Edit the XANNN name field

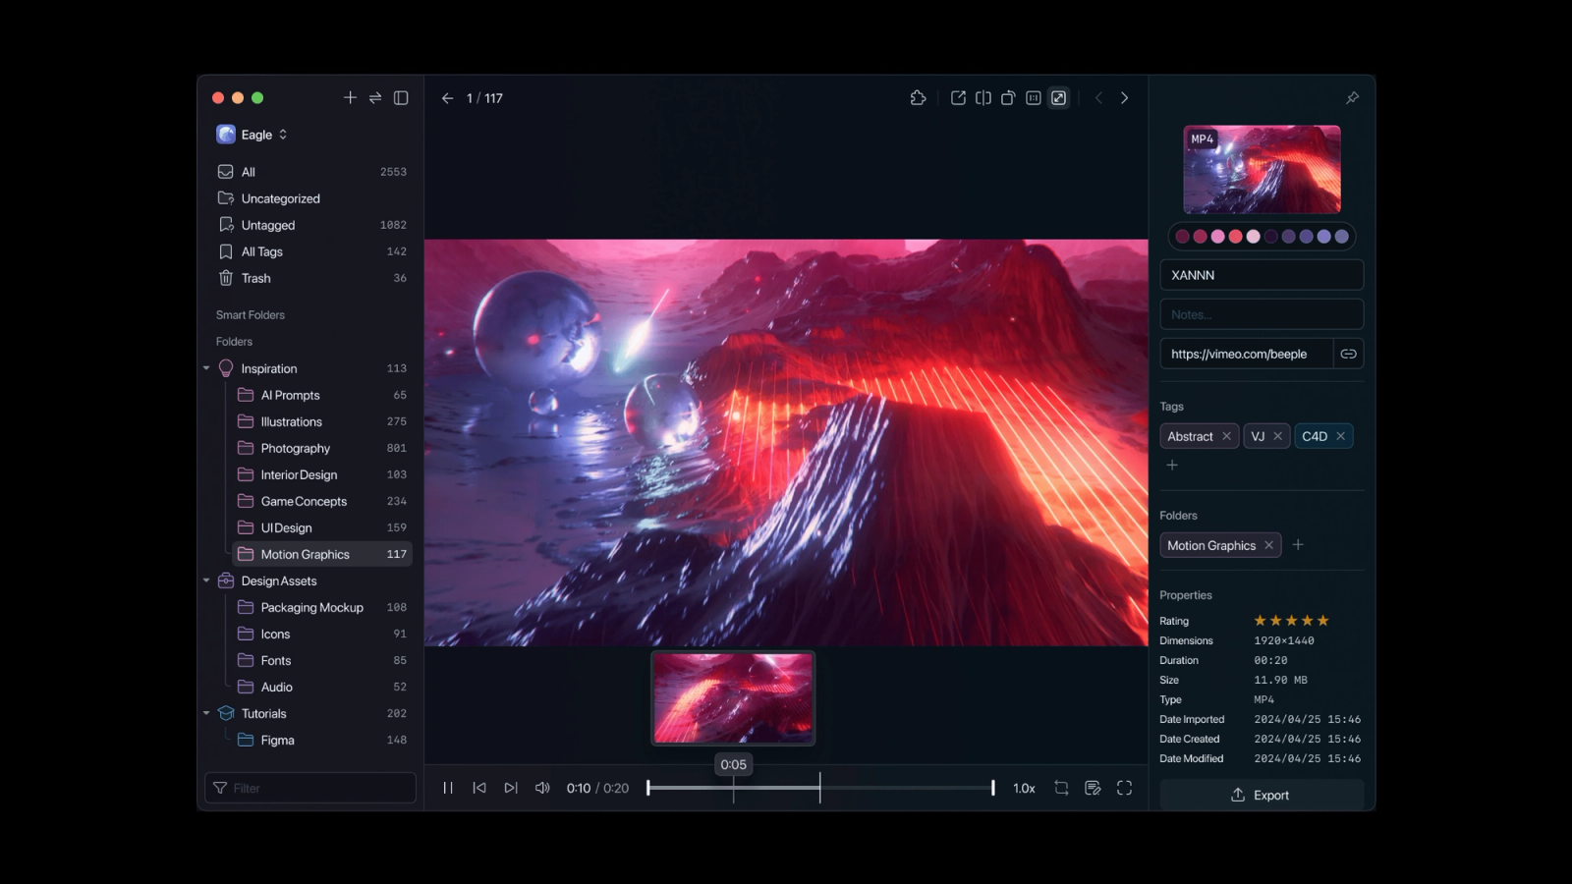click(1262, 275)
